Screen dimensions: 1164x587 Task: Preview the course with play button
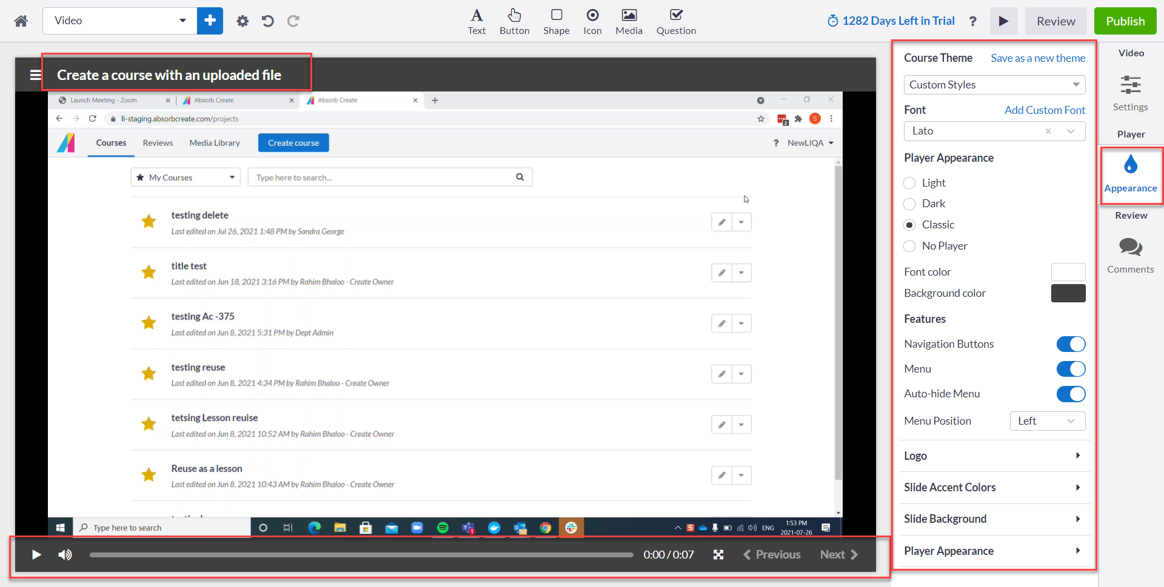click(1004, 21)
